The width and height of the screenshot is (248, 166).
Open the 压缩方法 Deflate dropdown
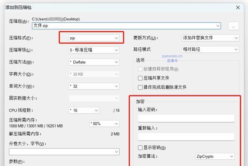click(94, 62)
